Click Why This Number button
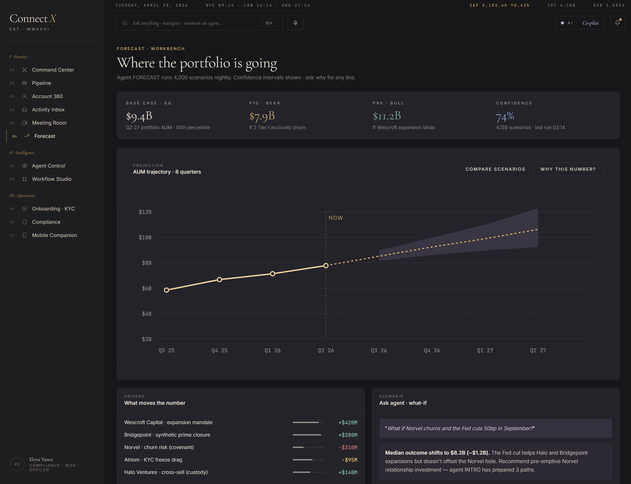The height and width of the screenshot is (484, 631). click(x=568, y=169)
